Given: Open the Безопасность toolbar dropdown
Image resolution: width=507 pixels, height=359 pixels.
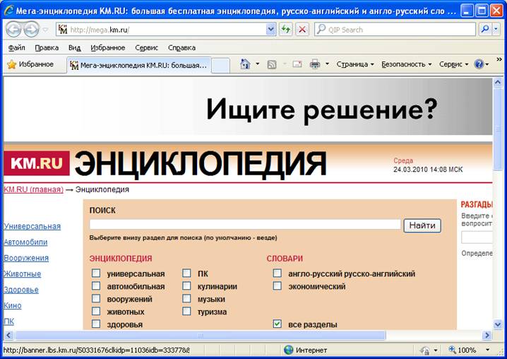Looking at the screenshot, I should pos(407,64).
